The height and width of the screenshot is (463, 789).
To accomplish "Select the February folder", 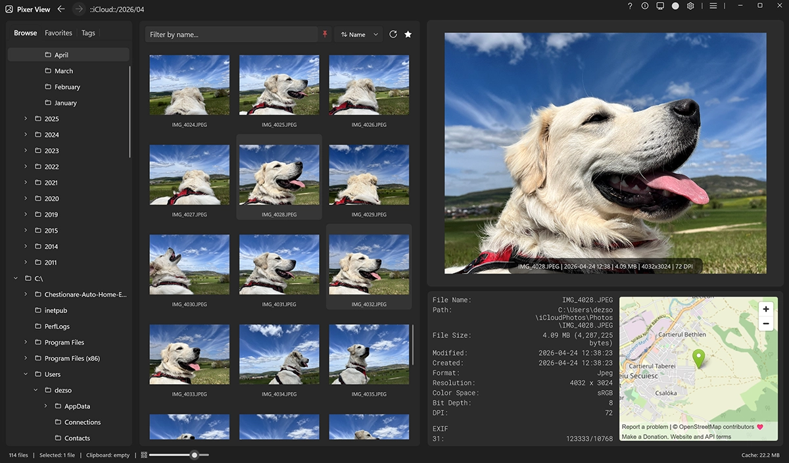I will point(68,87).
